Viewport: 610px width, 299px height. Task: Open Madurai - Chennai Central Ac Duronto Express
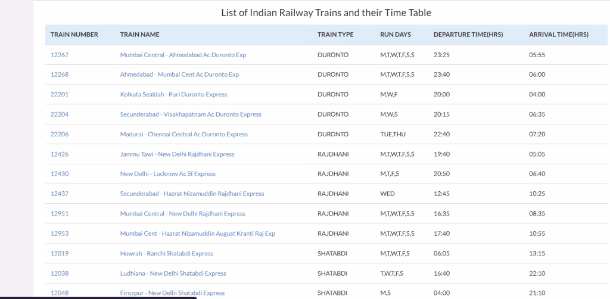[x=184, y=134]
